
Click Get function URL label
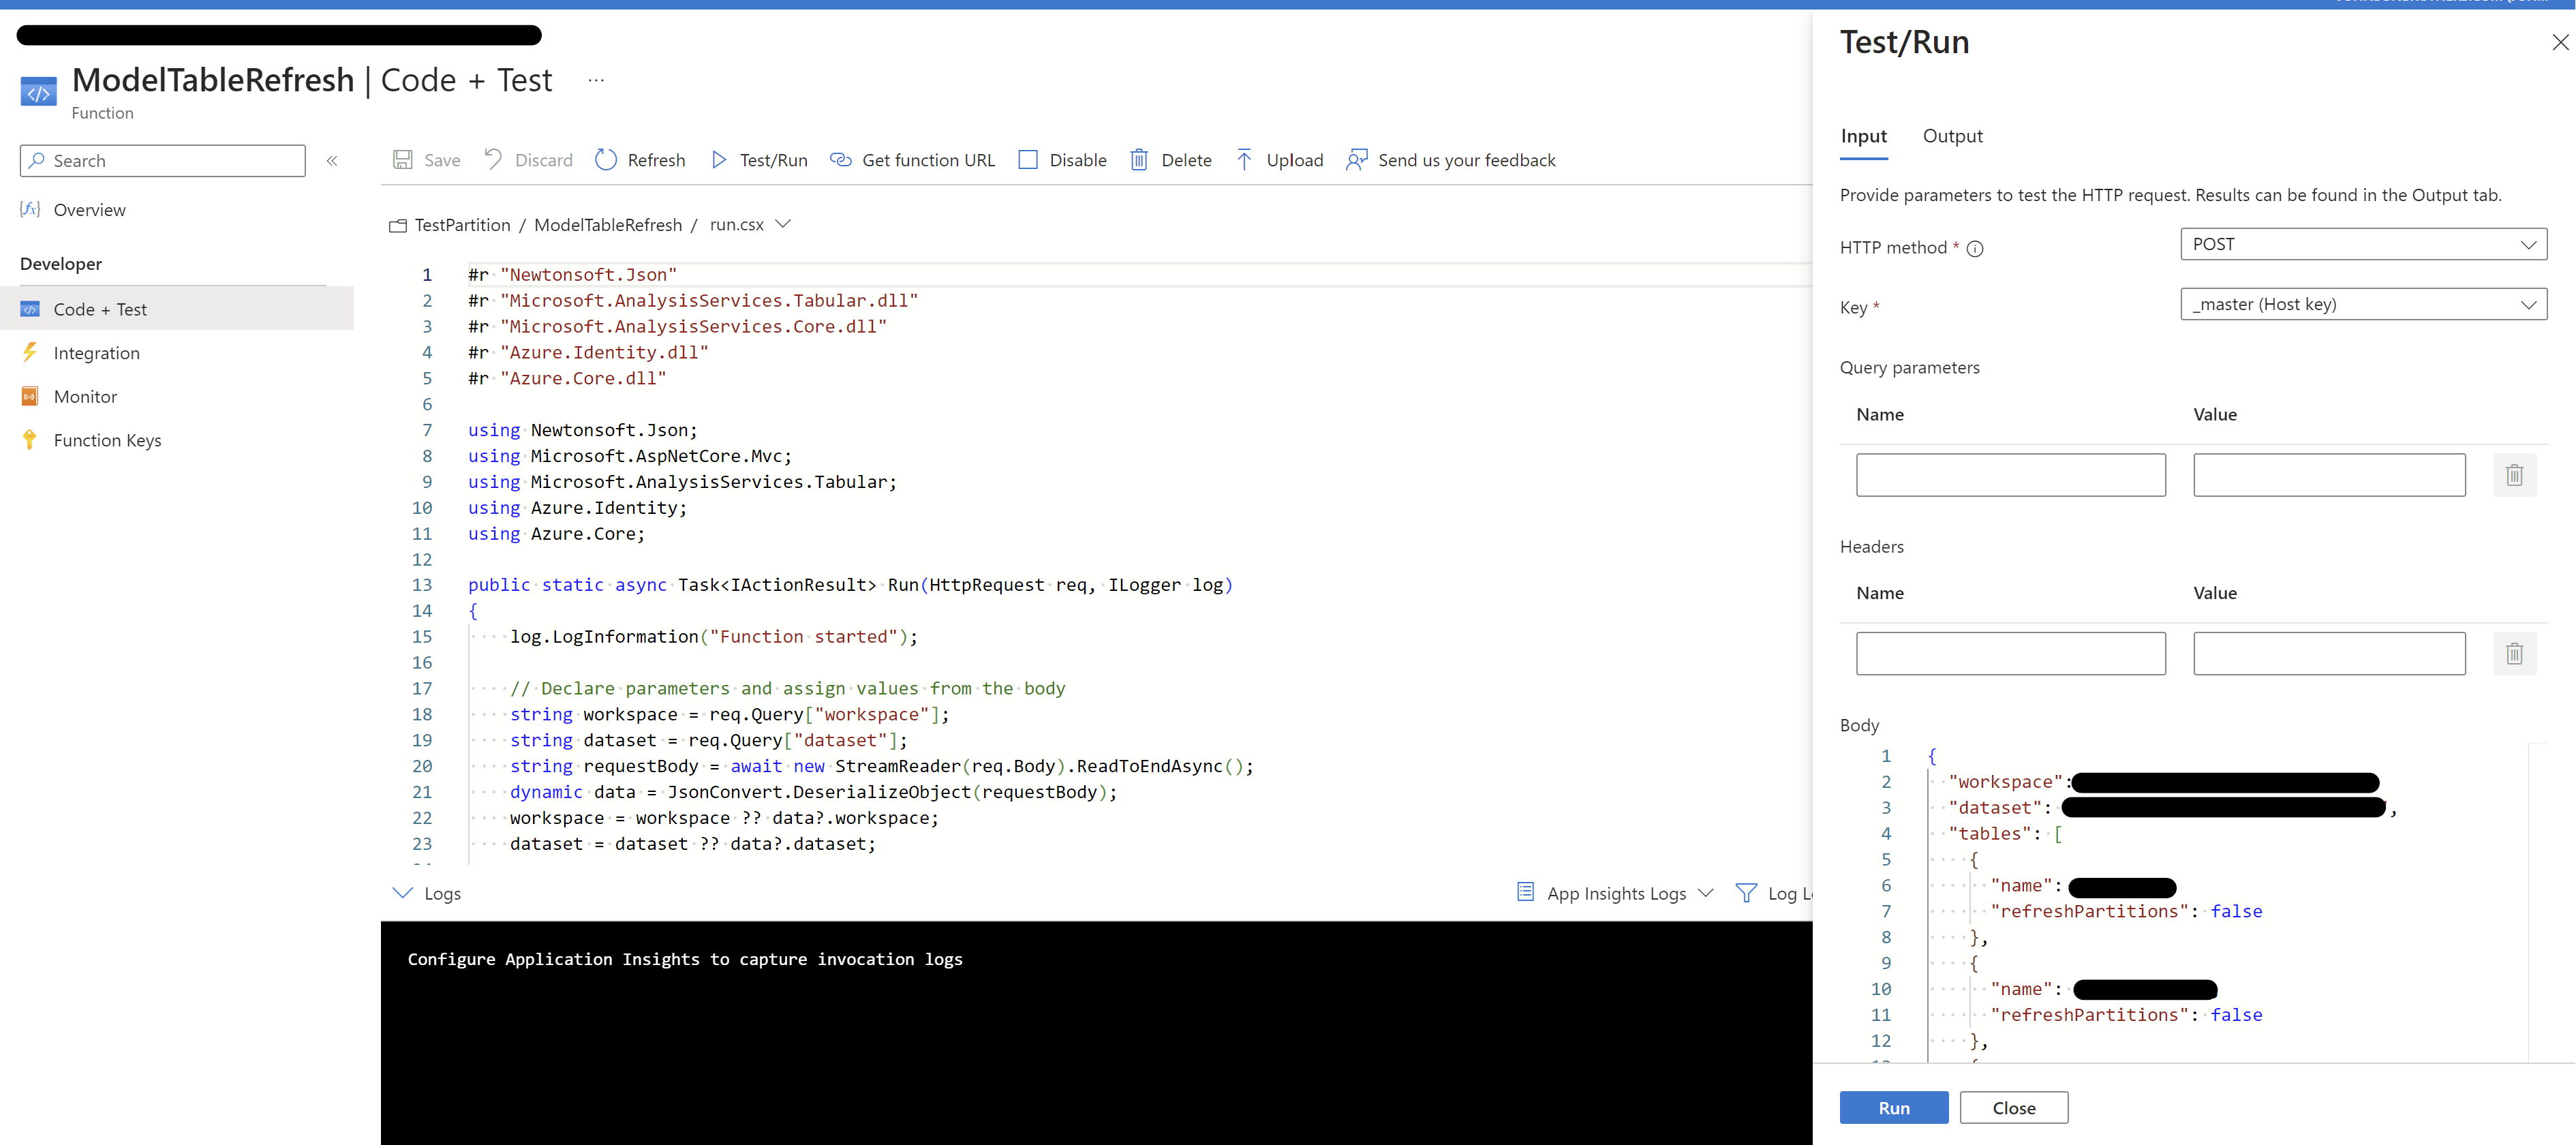coord(928,160)
